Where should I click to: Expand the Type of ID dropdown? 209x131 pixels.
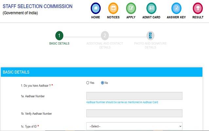[134, 126]
